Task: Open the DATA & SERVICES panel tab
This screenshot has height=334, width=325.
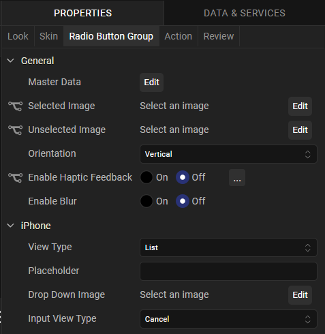Action: (x=245, y=13)
